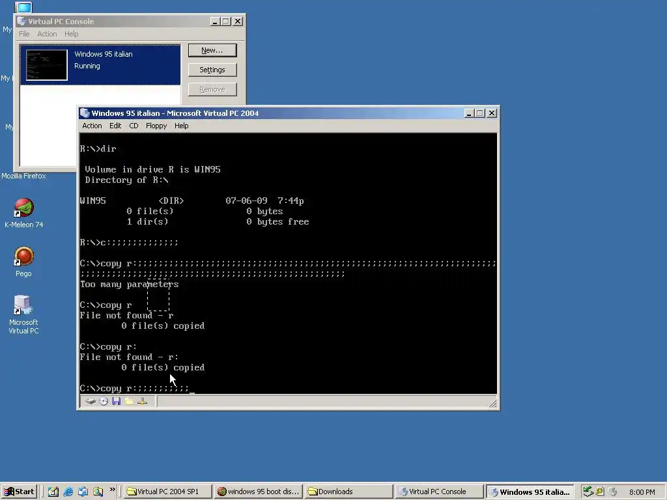This screenshot has height=500, width=667.
Task: Click the 'Too many parameters' line in console
Action: pyautogui.click(x=130, y=284)
